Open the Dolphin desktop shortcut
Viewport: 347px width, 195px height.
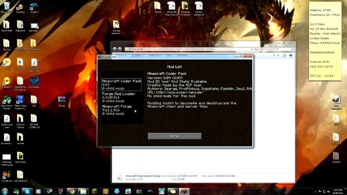point(34,8)
